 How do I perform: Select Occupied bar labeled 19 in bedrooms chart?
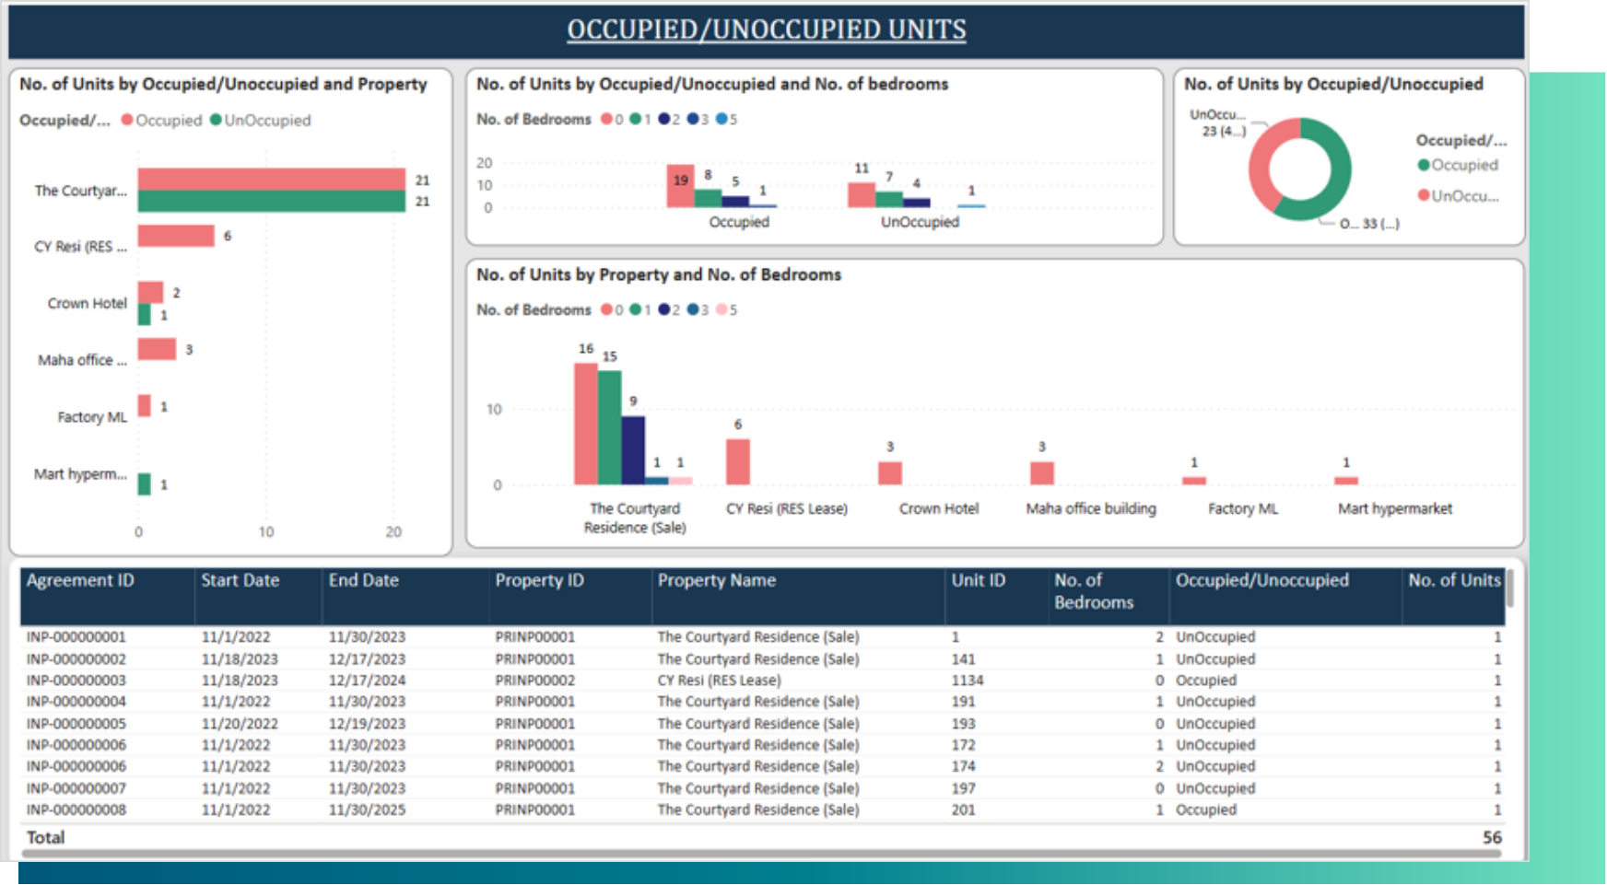(x=680, y=186)
